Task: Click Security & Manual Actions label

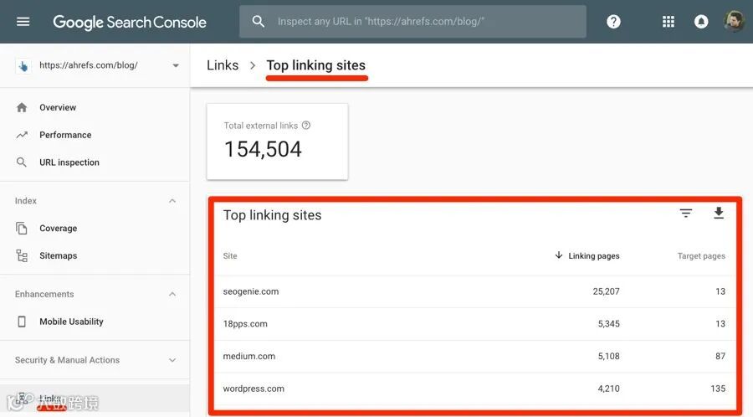Action: (x=67, y=360)
